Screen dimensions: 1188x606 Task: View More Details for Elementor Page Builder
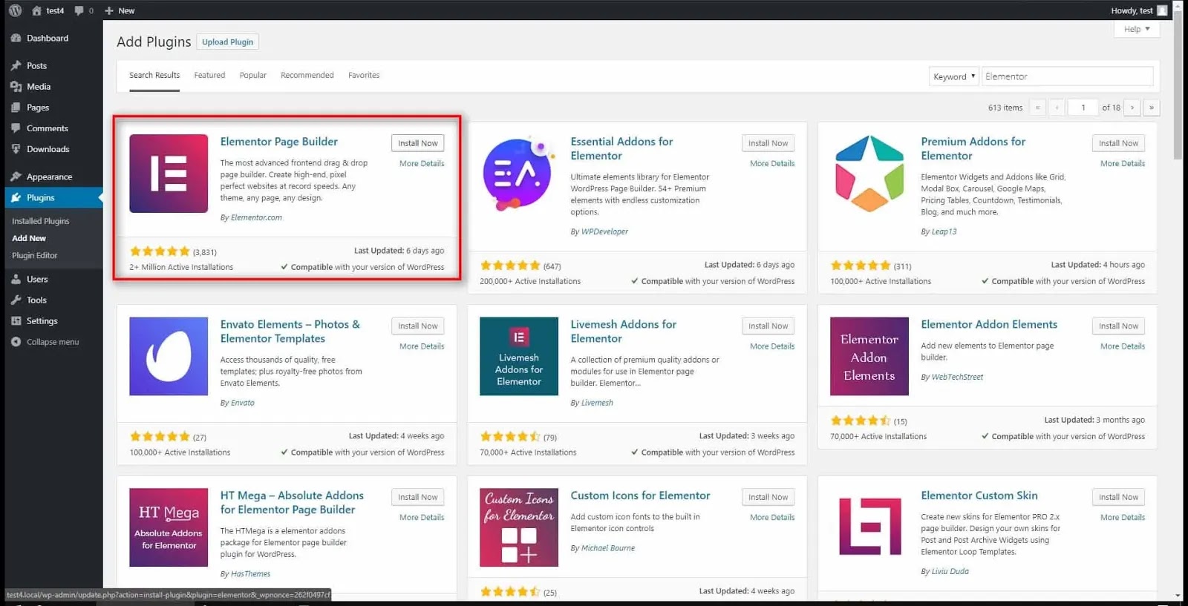pos(422,163)
